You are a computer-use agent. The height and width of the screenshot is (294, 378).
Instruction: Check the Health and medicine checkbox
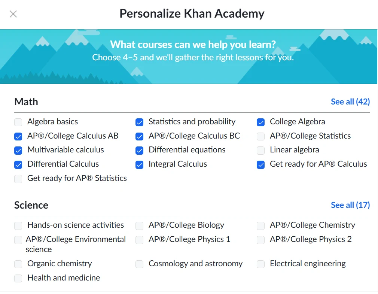[18, 279]
